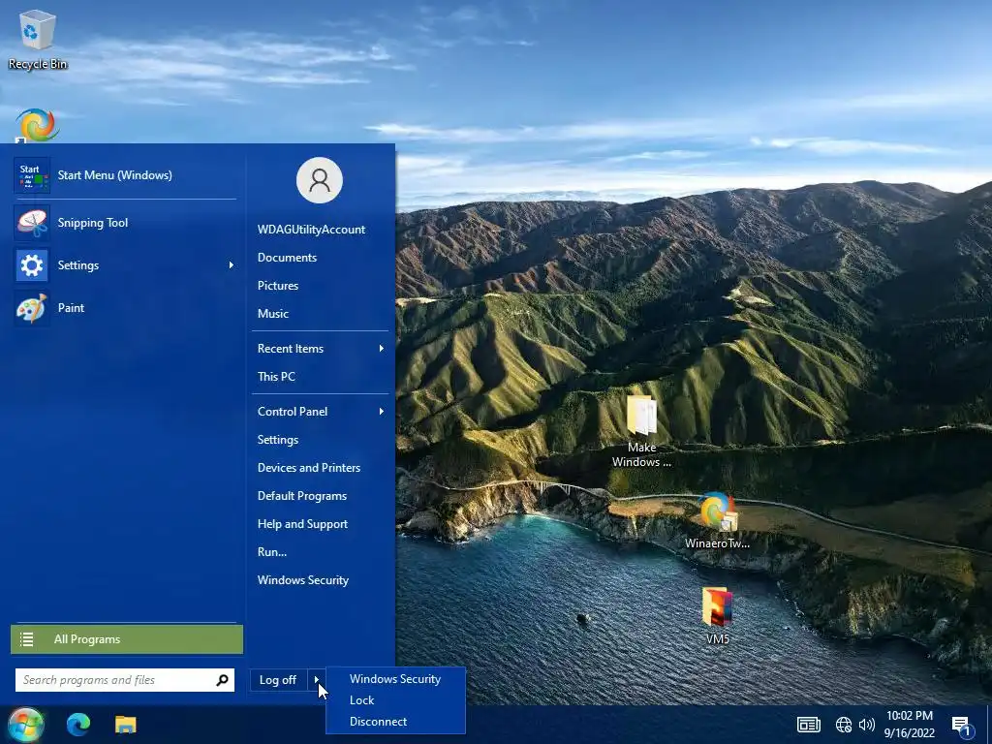Expand the Recent Items submenu arrow
The height and width of the screenshot is (744, 992).
point(382,349)
